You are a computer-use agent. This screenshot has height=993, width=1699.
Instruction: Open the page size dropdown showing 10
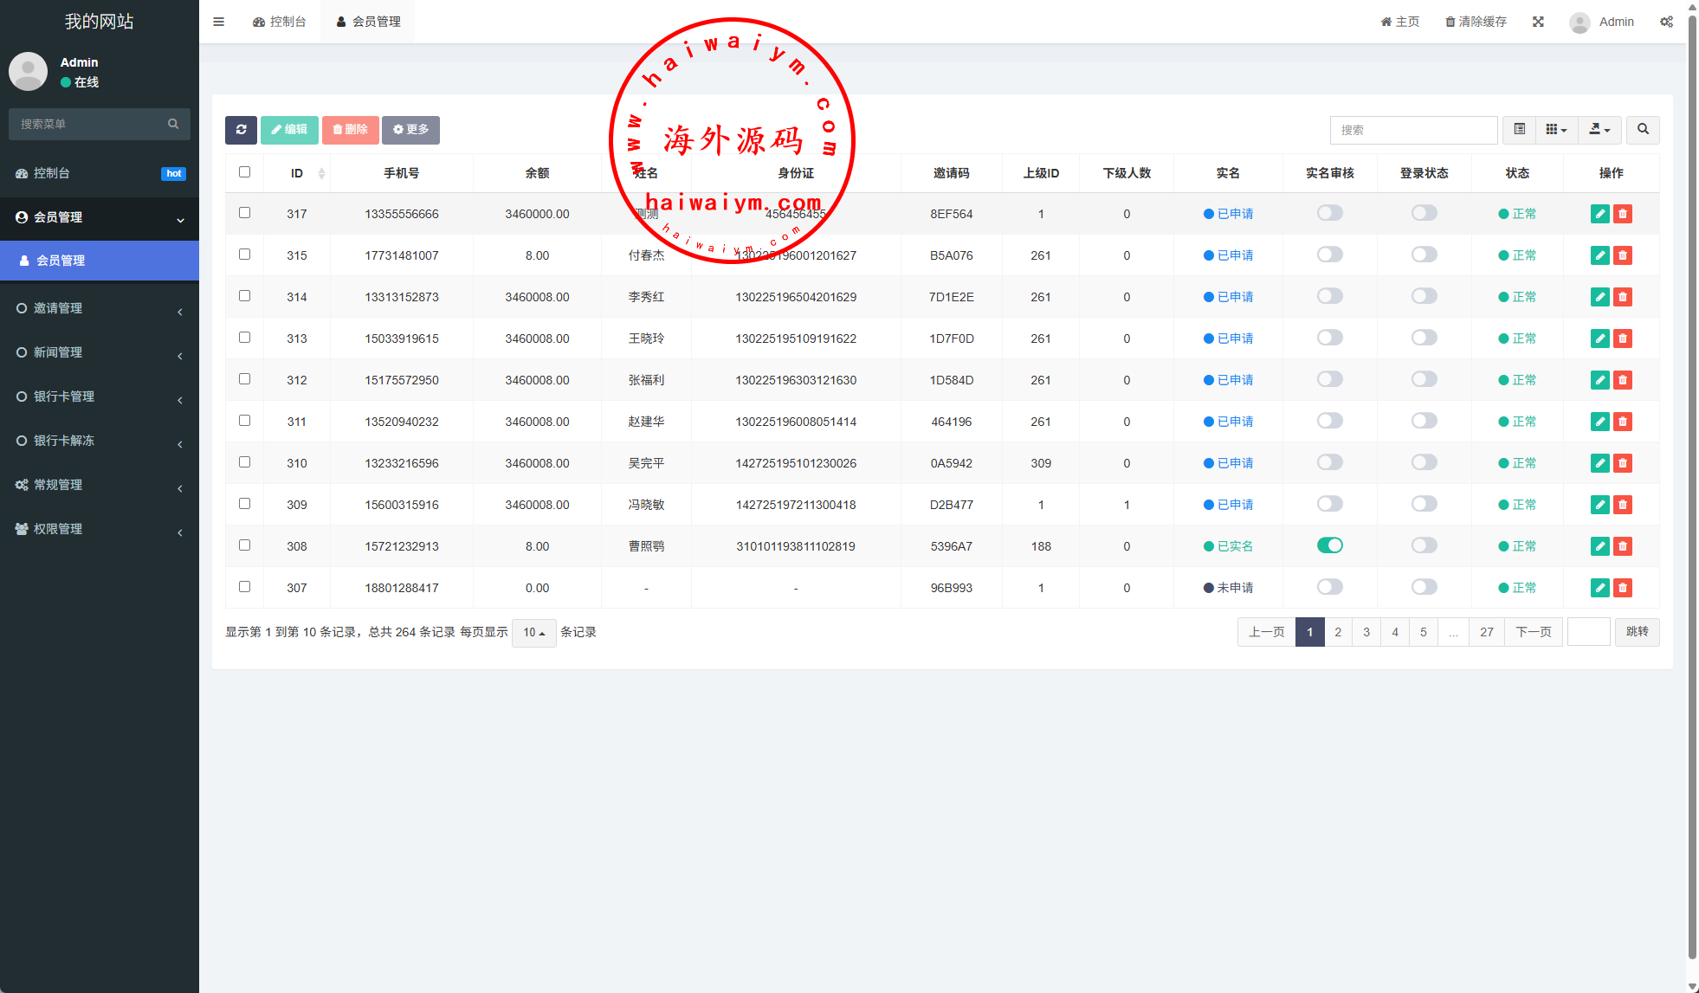[533, 633]
